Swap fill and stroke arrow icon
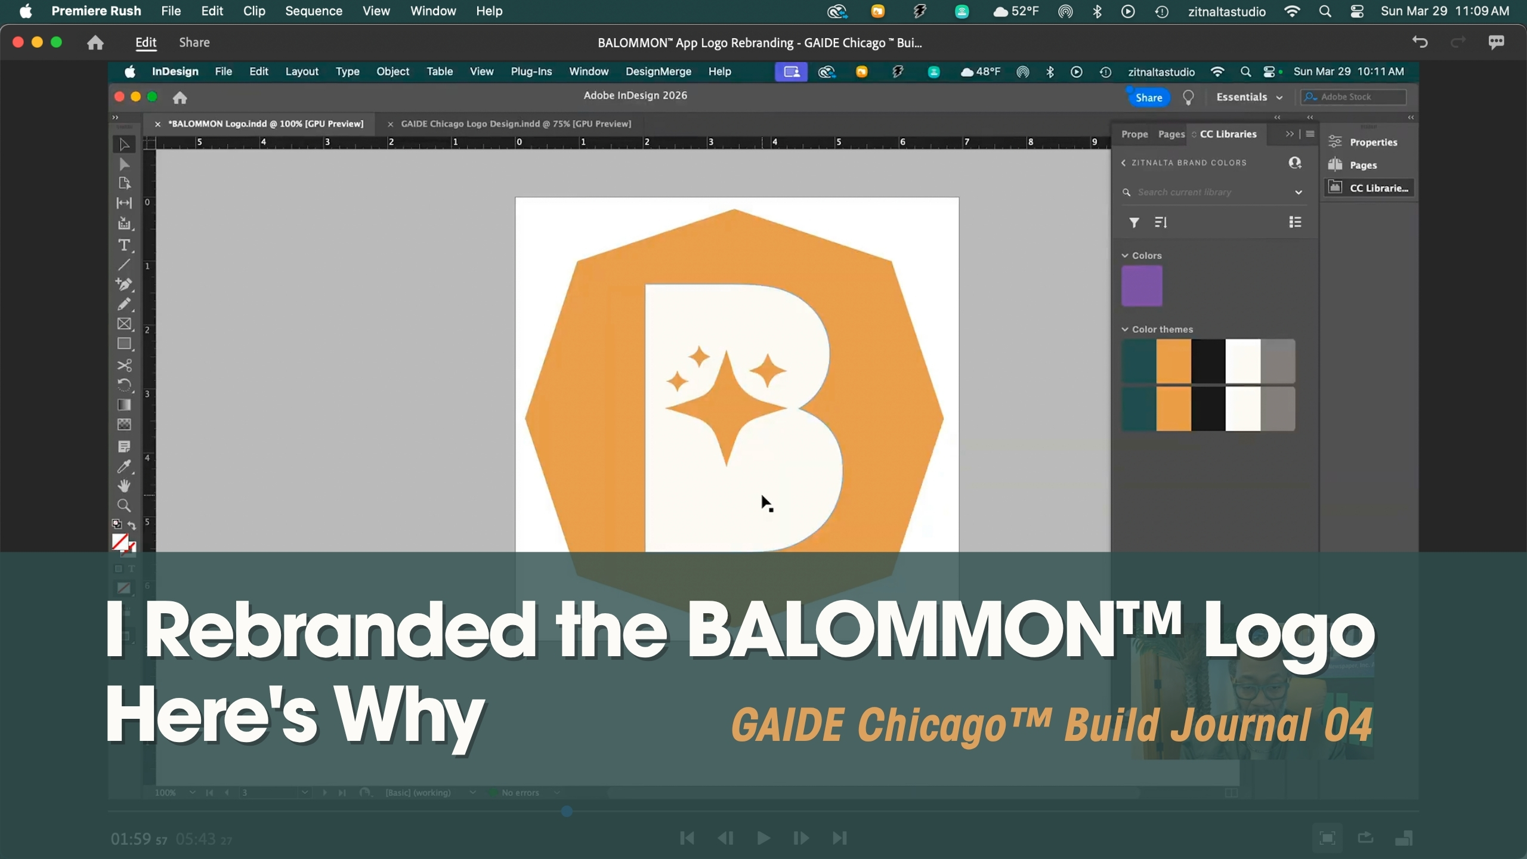The height and width of the screenshot is (859, 1527). coord(132,526)
